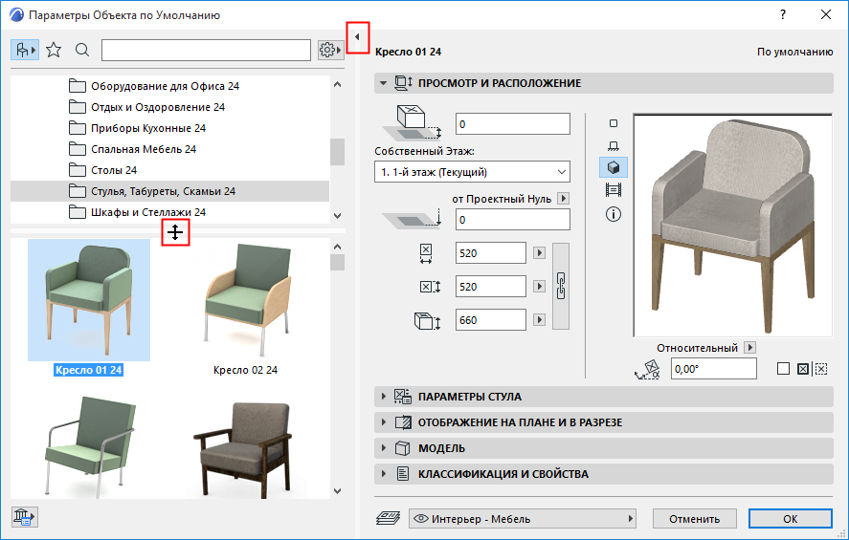
Task: Click folder list scrollbar up arrow
Action: tap(337, 84)
